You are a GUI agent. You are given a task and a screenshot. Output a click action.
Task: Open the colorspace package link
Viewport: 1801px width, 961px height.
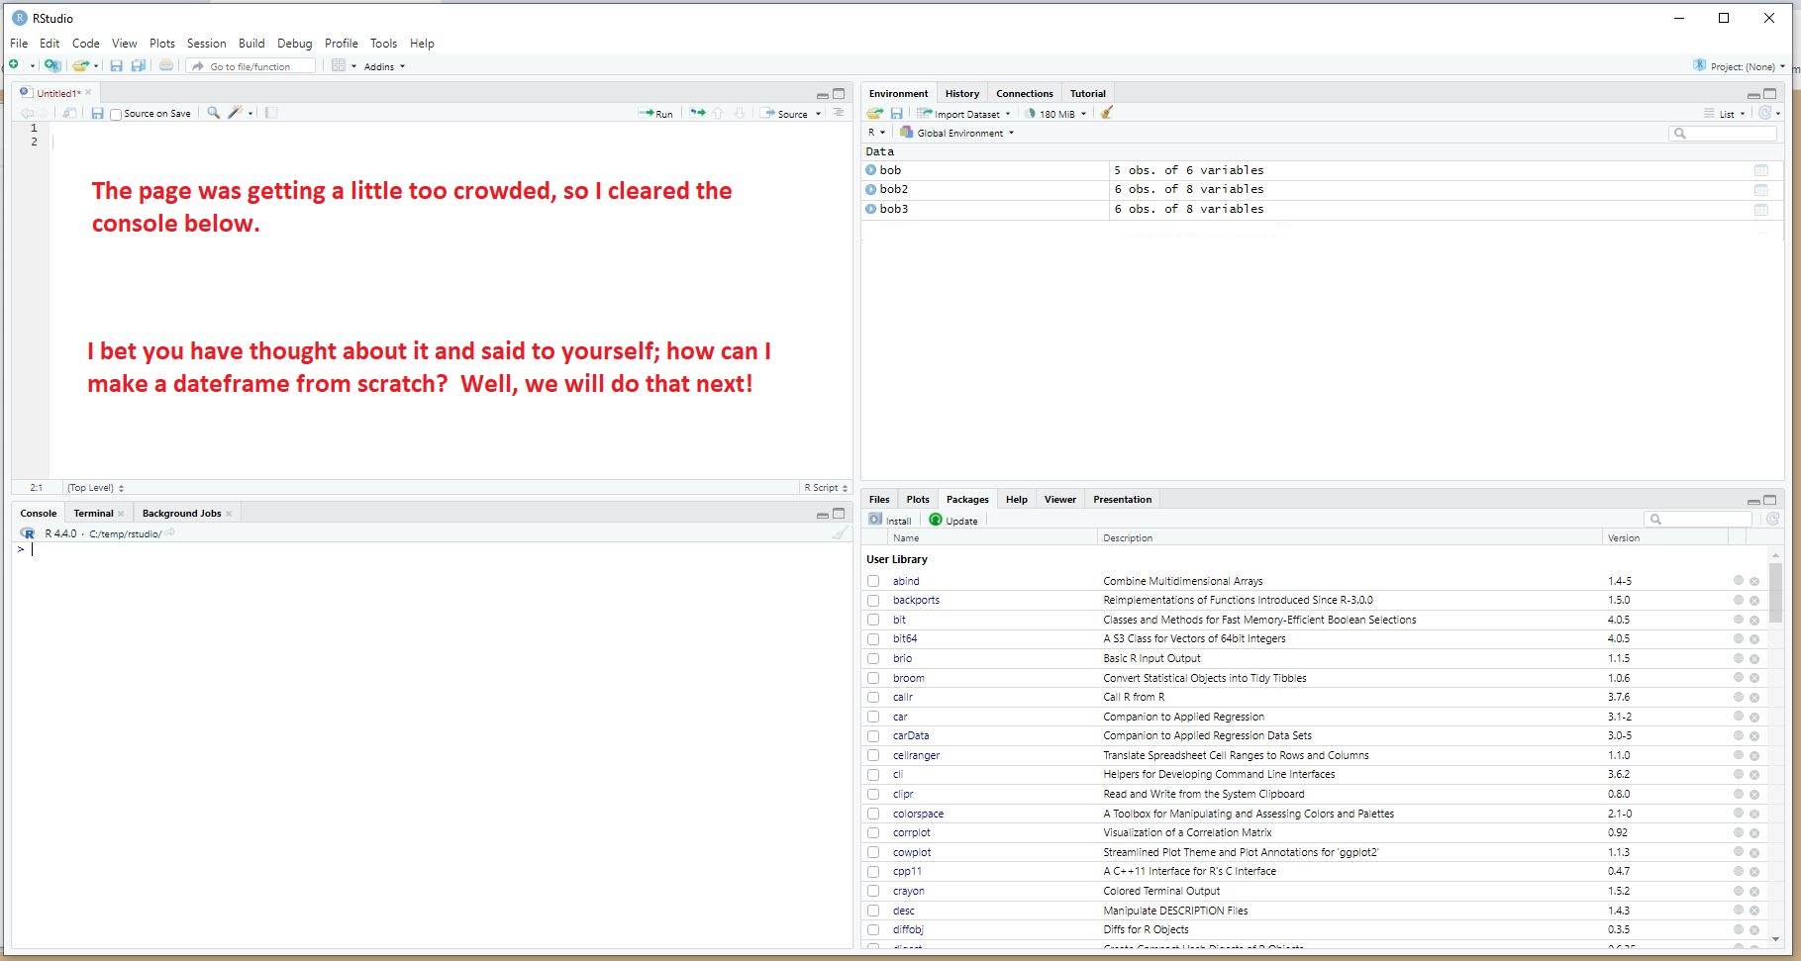click(x=918, y=814)
